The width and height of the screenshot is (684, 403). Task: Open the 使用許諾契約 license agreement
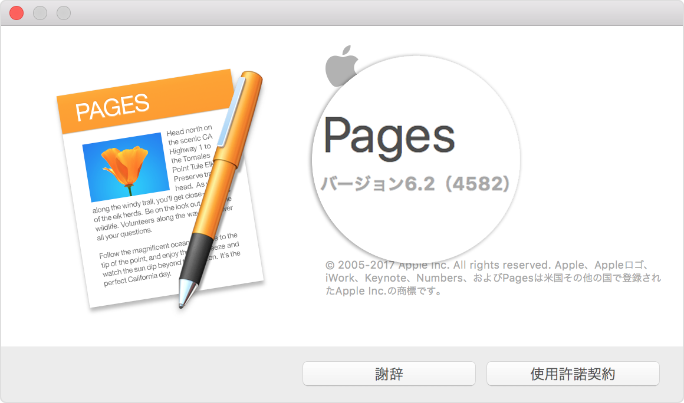(573, 373)
